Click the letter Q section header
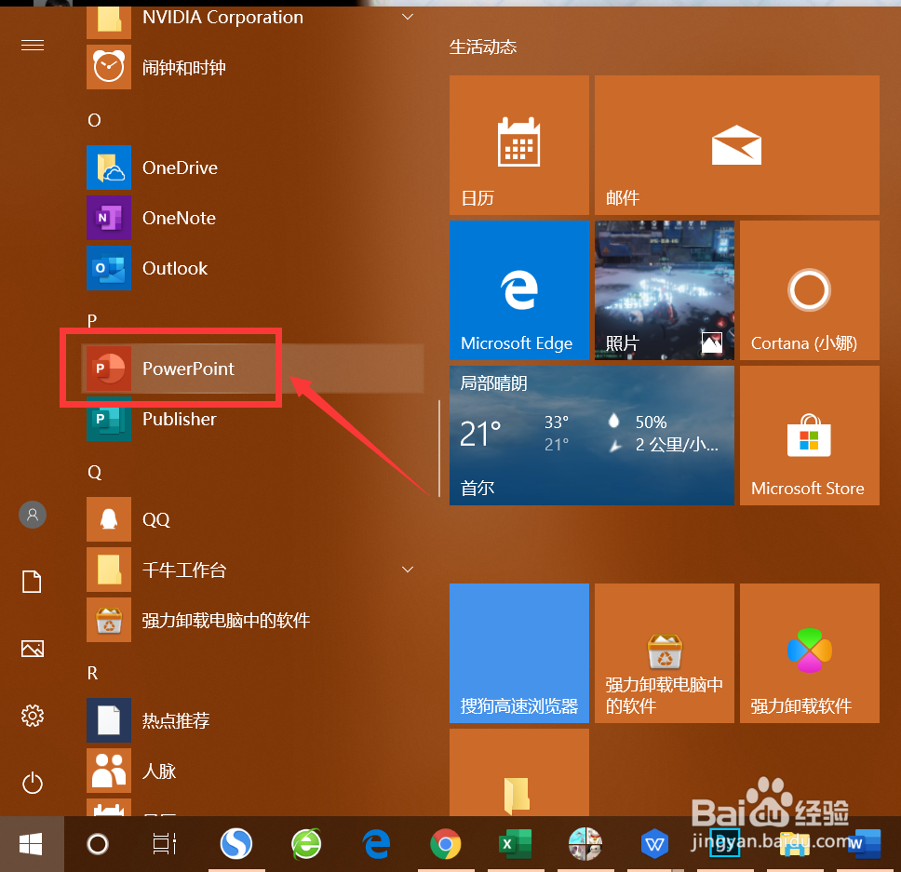The height and width of the screenshot is (872, 901). point(94,472)
